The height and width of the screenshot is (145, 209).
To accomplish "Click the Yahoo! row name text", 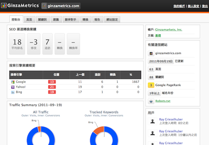I will [21, 87].
